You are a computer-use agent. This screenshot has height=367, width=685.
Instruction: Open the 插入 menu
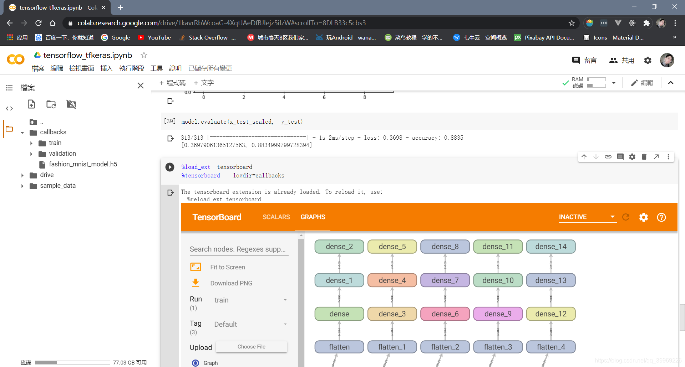[106, 68]
